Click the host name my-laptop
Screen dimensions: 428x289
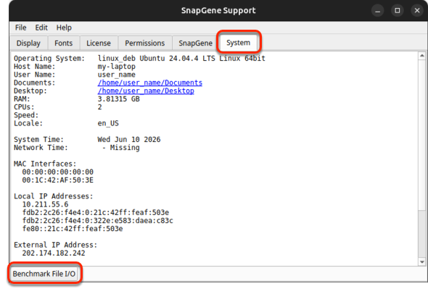[x=117, y=67]
